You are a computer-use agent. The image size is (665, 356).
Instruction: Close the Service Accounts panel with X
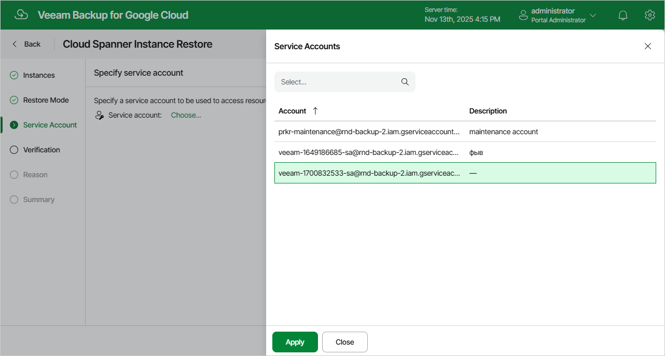[648, 46]
